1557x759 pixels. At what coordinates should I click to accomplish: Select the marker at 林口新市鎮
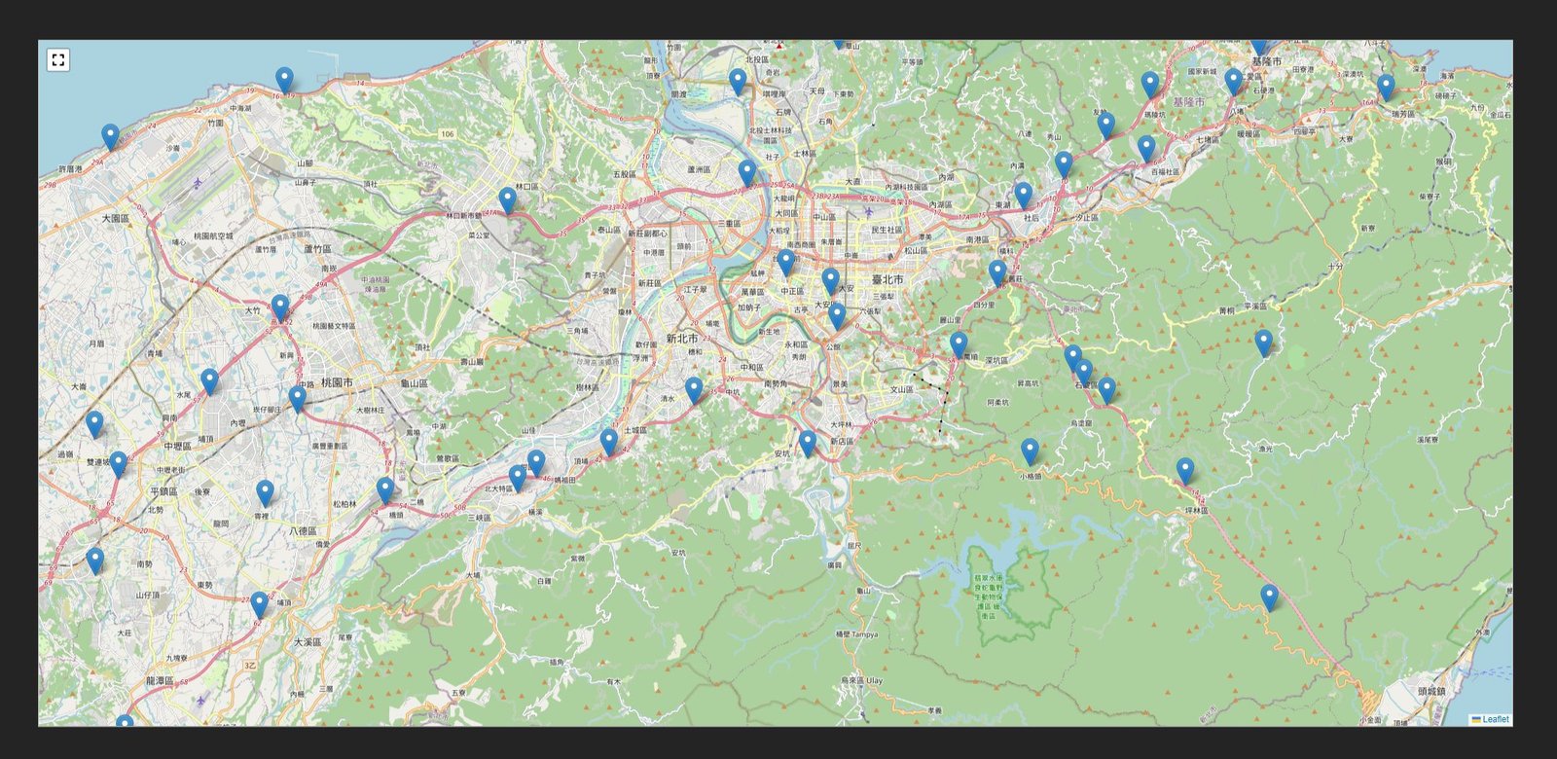click(x=507, y=201)
